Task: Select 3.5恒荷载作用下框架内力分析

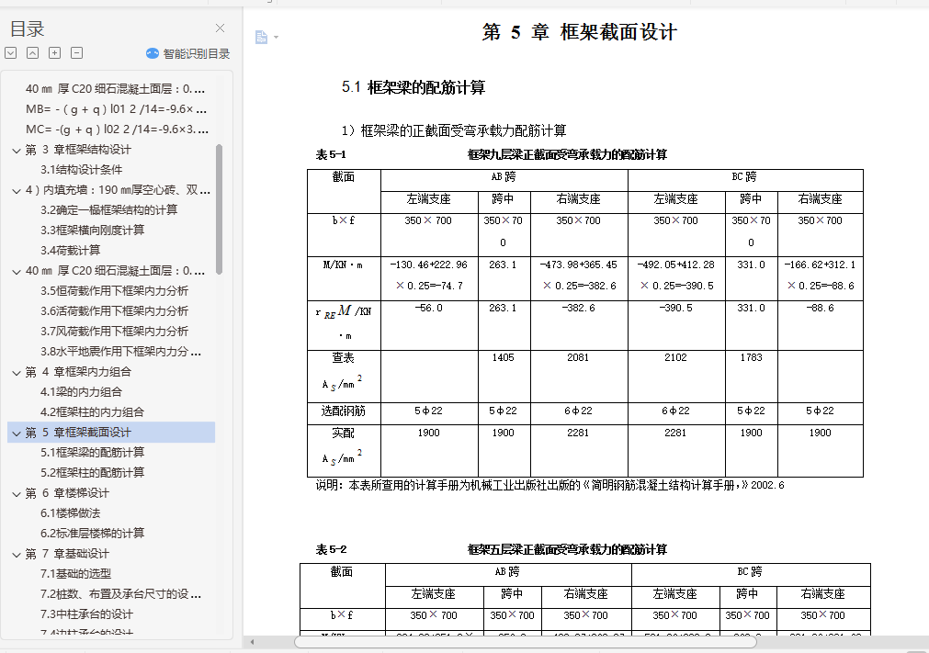Action: [114, 291]
